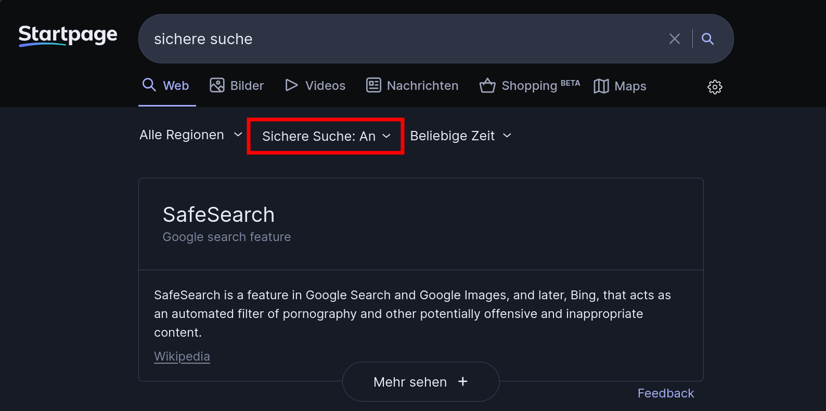Click the Web tab magnifier icon

pos(149,85)
